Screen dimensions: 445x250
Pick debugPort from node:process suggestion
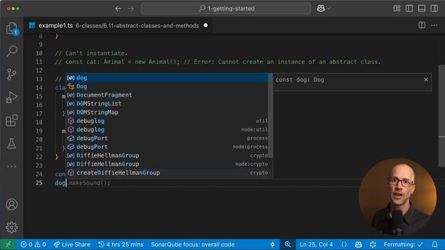tap(168, 147)
